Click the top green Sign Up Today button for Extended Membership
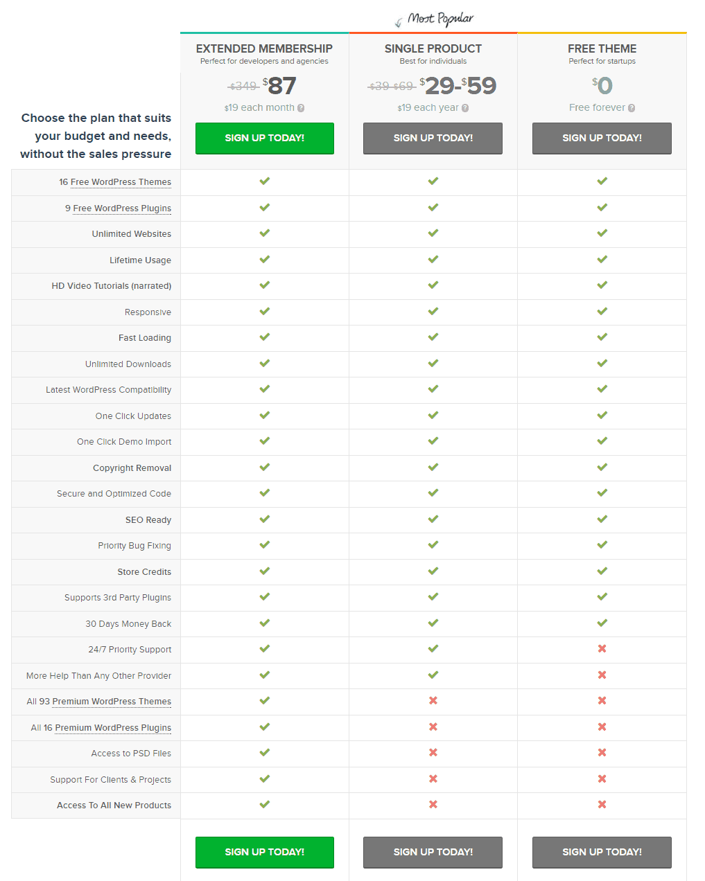This screenshot has width=705, height=881. coord(265,139)
